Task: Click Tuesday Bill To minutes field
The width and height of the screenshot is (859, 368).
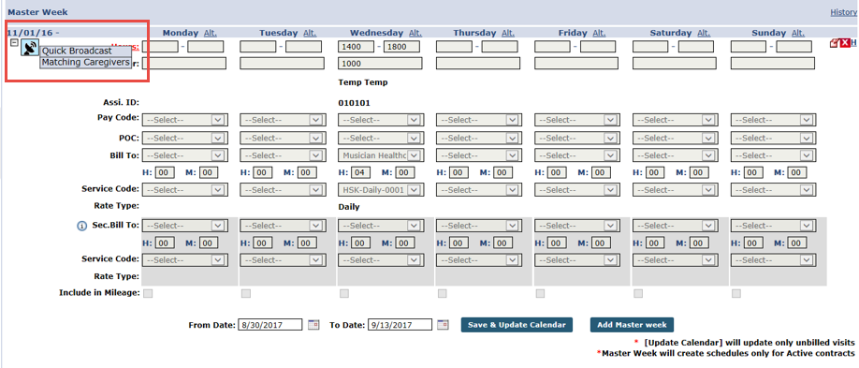Action: click(x=306, y=172)
